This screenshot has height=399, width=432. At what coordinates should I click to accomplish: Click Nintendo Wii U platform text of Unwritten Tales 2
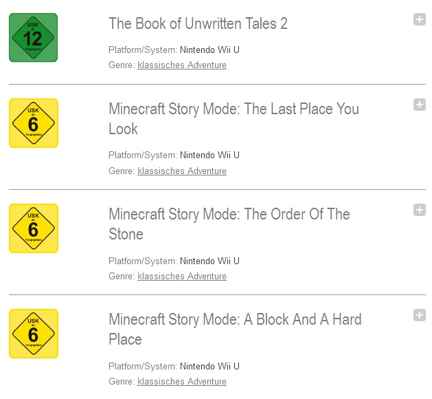pyautogui.click(x=209, y=50)
